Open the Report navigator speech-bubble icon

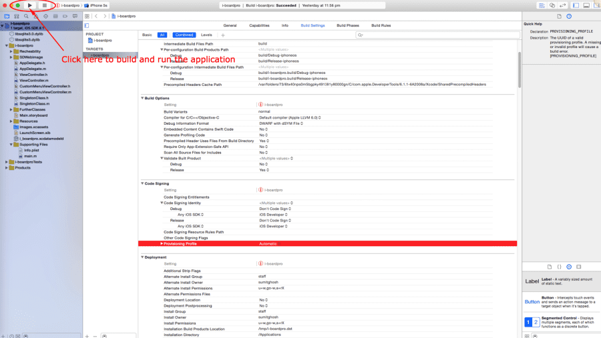pyautogui.click(x=75, y=16)
